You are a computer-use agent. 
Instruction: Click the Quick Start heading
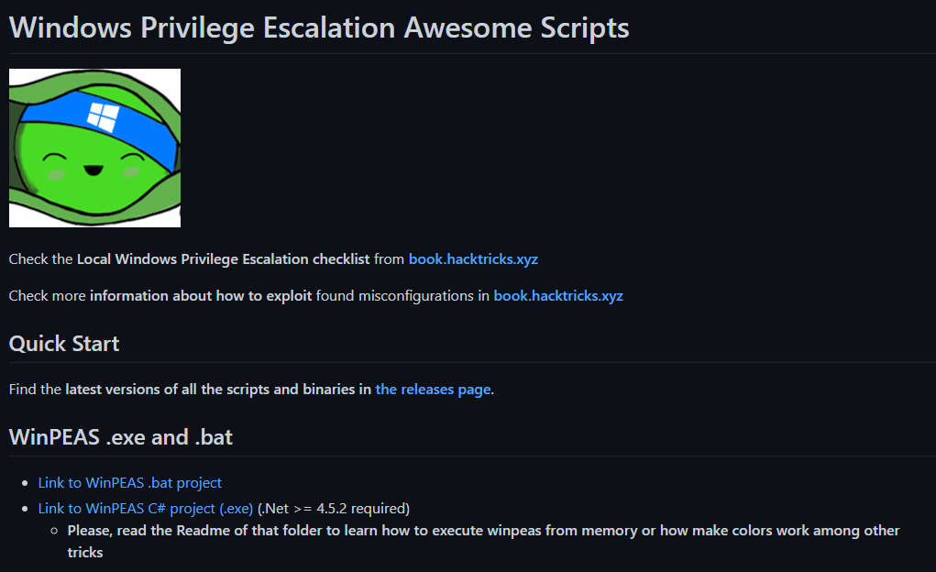[x=64, y=344]
